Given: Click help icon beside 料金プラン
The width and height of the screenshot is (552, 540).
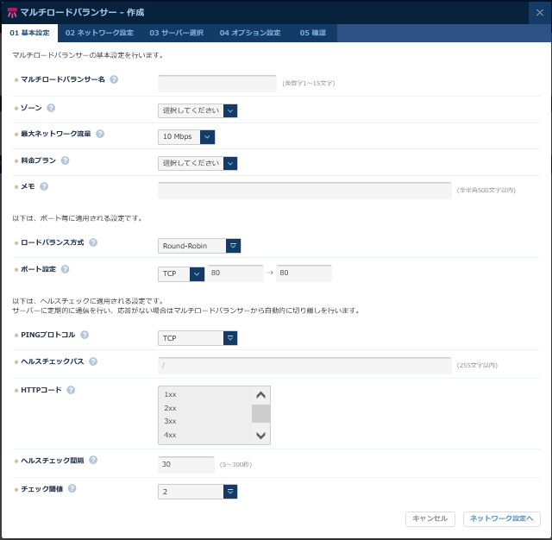Looking at the screenshot, I should 66,160.
